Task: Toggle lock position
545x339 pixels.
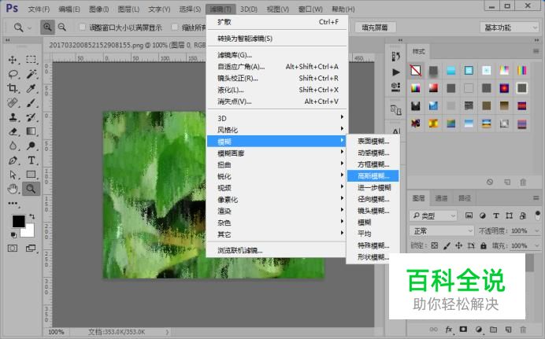Action: [459, 245]
